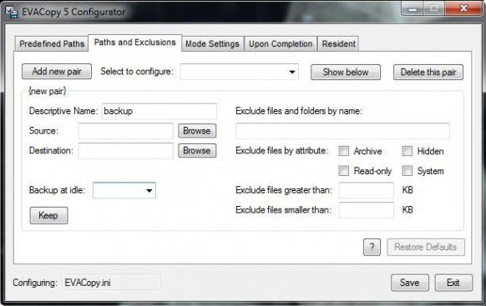486x306 pixels.
Task: Check the Read-only attribute checkbox
Action: 344,171
